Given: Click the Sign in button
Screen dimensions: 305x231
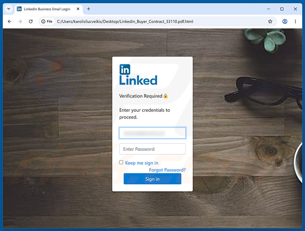Looking at the screenshot, I should tap(152, 179).
